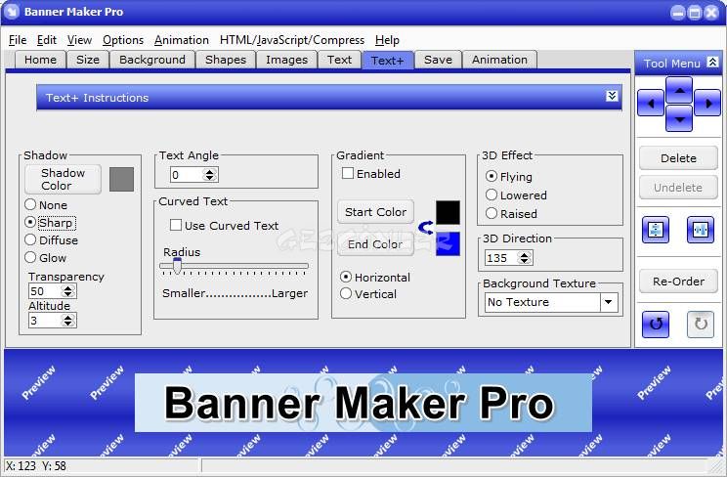
Task: Collapse the Tool Menu panel
Action: pos(712,62)
